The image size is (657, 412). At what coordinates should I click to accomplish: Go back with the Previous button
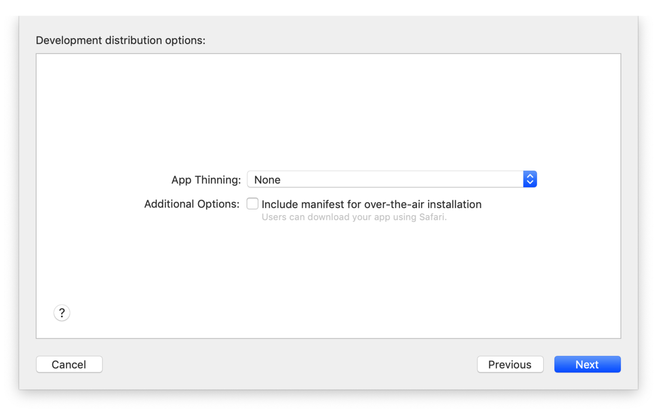pos(510,364)
